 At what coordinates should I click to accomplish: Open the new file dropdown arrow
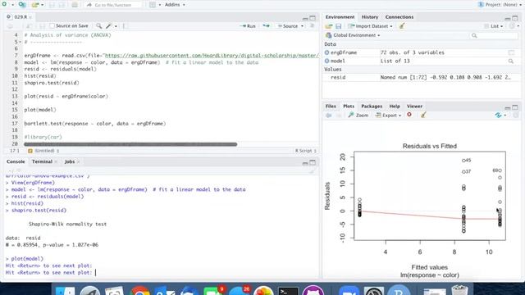[x=12, y=5]
